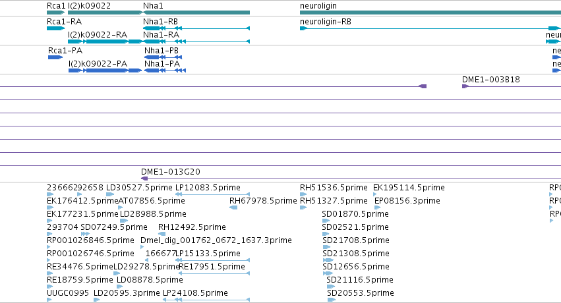This screenshot has width=561, height=303.
Task: Select the l(2)k09022-PA protein feature
Action: point(105,70)
